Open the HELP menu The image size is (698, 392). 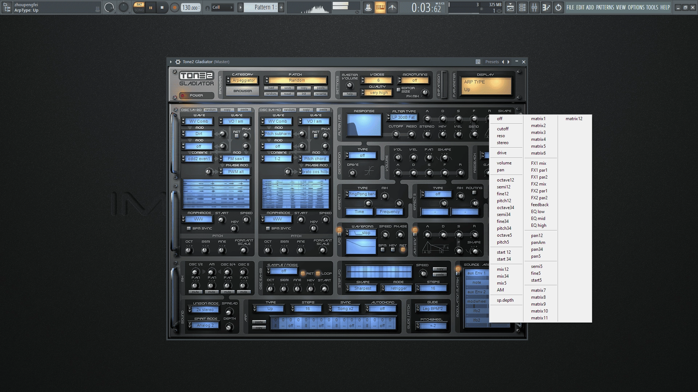[x=665, y=7]
